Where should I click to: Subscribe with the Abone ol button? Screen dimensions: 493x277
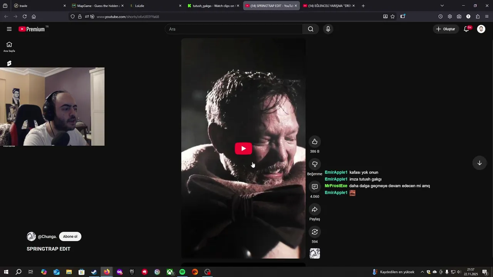point(70,237)
